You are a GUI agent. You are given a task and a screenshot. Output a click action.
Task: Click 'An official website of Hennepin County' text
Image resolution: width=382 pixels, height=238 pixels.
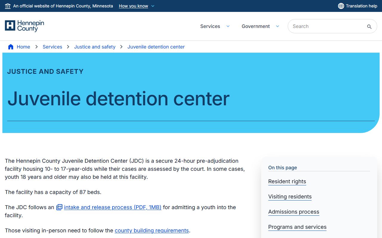coord(63,6)
